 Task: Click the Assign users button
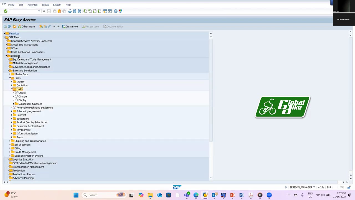[91, 26]
